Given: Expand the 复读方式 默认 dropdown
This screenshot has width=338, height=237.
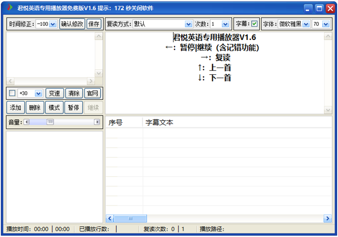Looking at the screenshot, I should coord(188,24).
